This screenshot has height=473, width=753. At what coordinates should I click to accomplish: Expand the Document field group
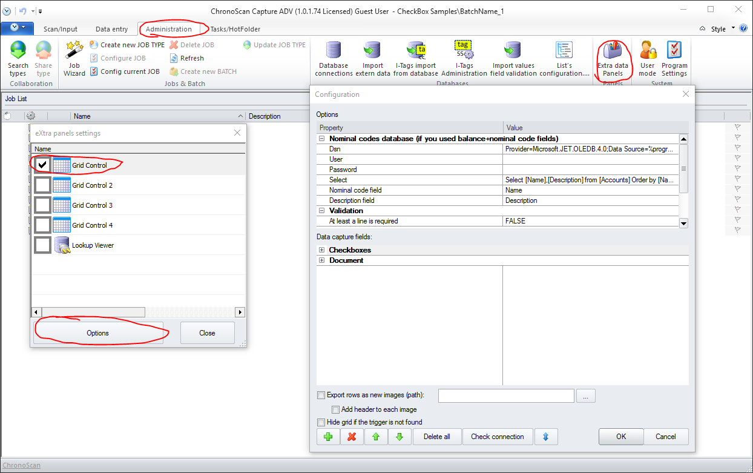point(322,260)
